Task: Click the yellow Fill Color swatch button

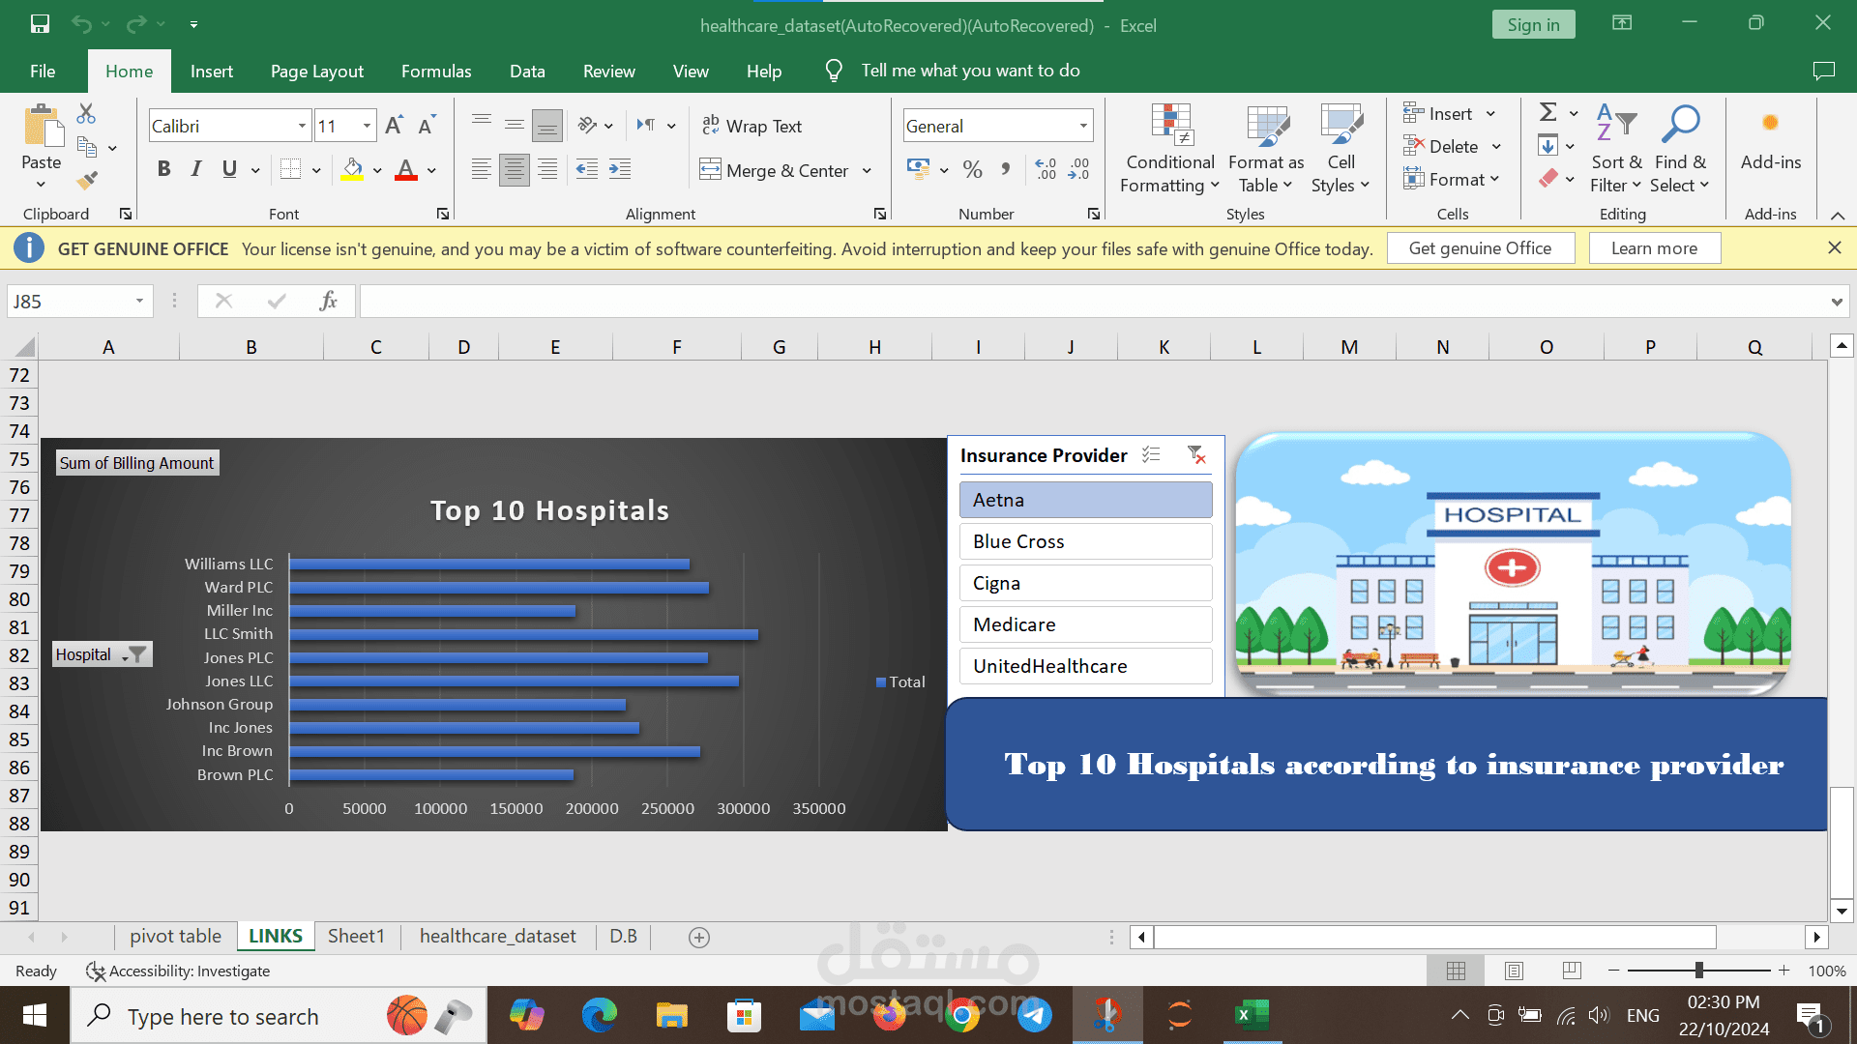Action: coord(353,170)
